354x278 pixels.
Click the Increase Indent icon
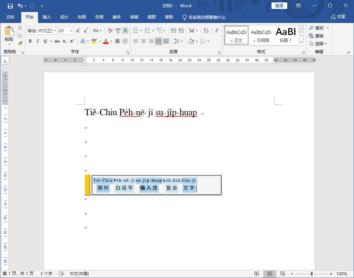point(181,31)
